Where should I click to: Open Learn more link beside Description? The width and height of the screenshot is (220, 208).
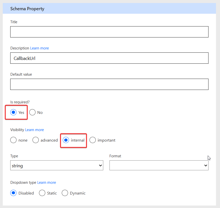pos(39,48)
